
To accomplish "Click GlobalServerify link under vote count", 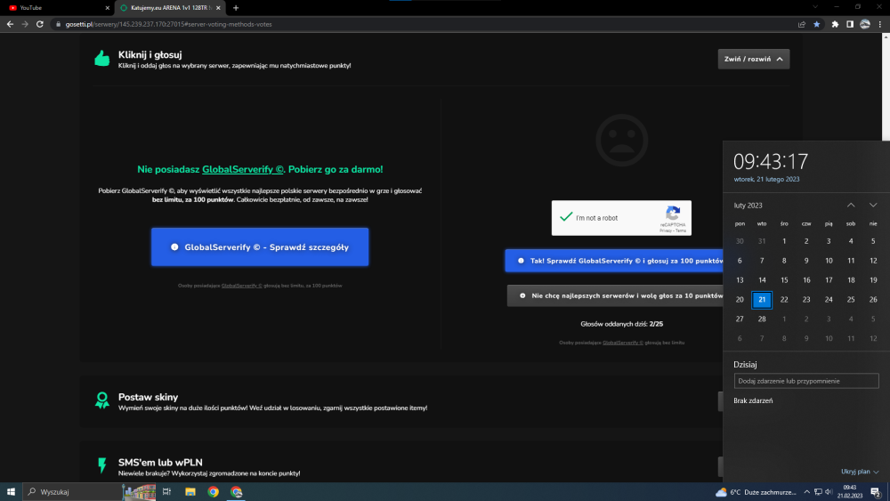I will [x=623, y=343].
